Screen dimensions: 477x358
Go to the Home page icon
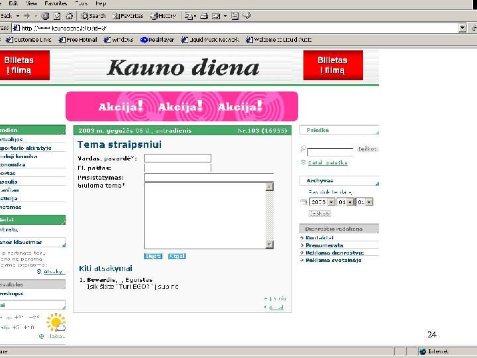[x=70, y=16]
